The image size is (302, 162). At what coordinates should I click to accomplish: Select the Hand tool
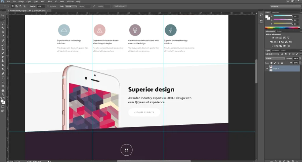pyautogui.click(x=3, y=91)
